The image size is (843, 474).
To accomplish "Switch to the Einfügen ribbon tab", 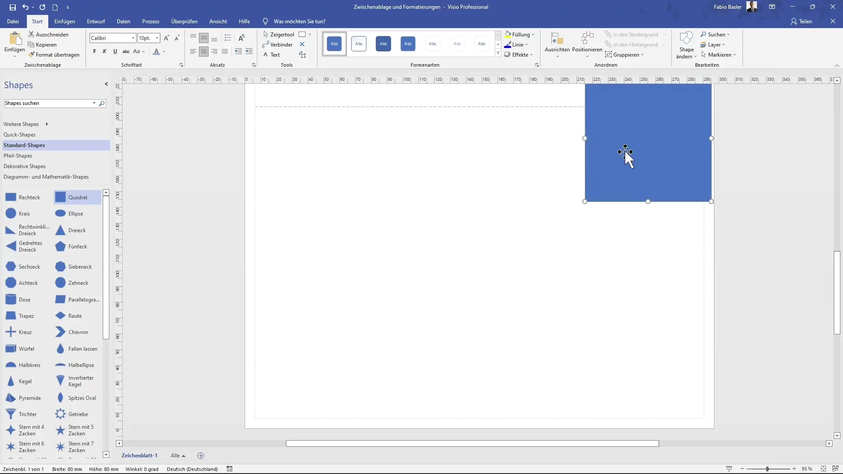I will [x=65, y=21].
